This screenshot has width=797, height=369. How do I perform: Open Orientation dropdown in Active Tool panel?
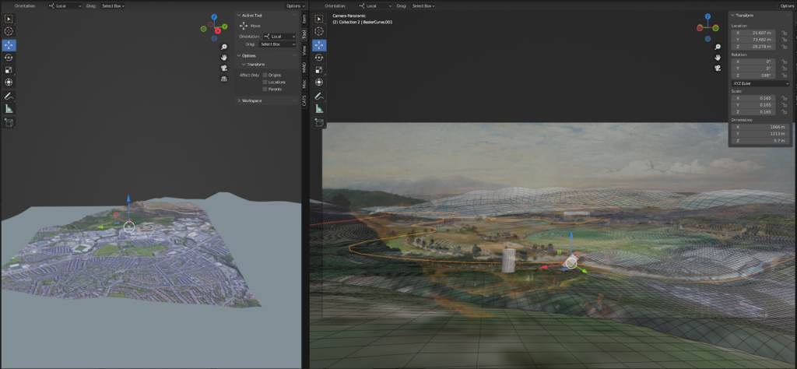point(279,37)
